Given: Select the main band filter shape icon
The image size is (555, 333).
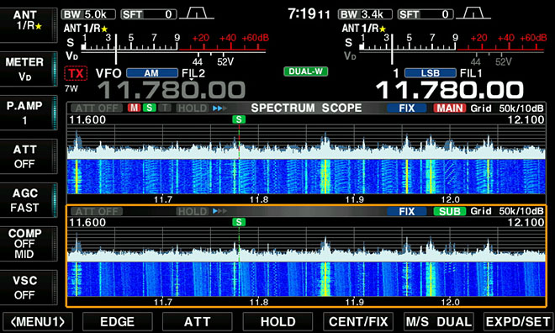Looking at the screenshot, I should point(197,13).
